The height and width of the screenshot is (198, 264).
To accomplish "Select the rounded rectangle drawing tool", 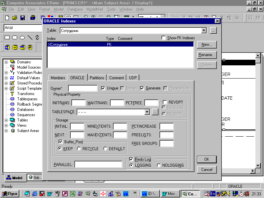I will click(x=15, y=37).
